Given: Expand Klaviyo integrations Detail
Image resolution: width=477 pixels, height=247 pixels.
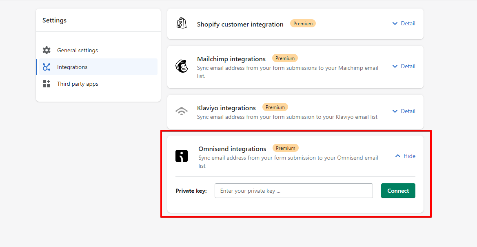Looking at the screenshot, I should pos(404,111).
